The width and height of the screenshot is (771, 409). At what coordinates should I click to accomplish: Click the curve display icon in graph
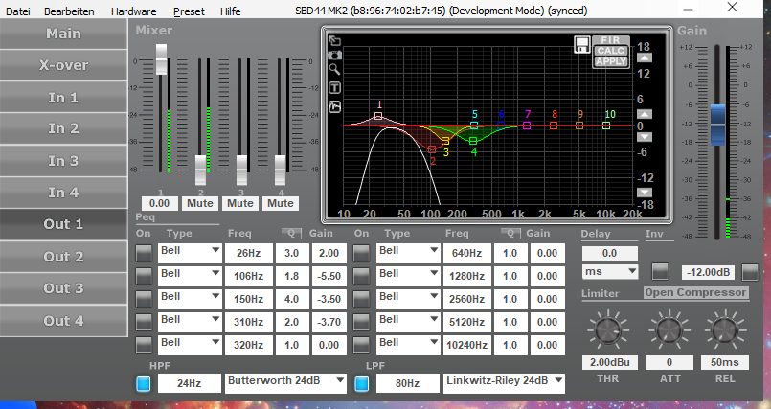tap(335, 106)
